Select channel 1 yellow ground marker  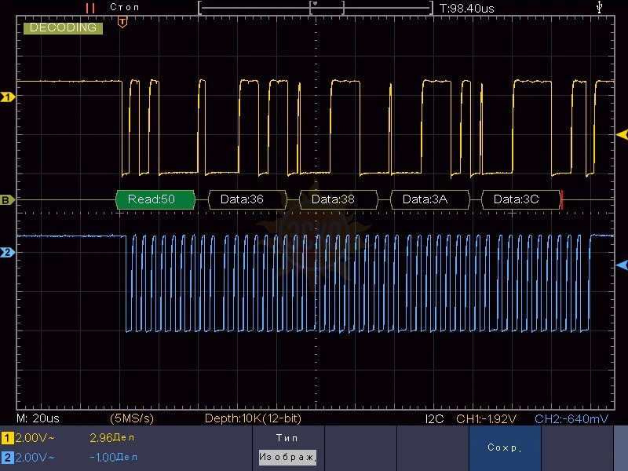[8, 97]
